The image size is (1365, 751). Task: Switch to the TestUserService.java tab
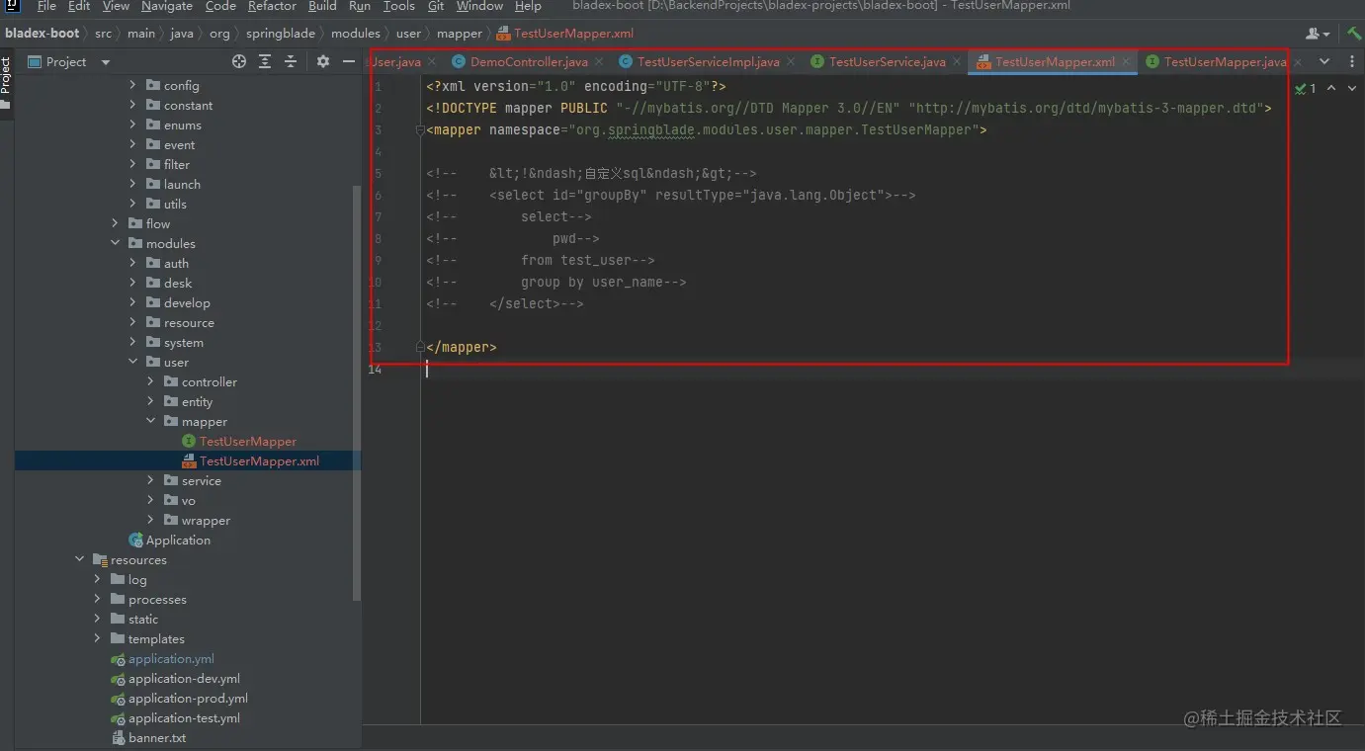click(888, 61)
